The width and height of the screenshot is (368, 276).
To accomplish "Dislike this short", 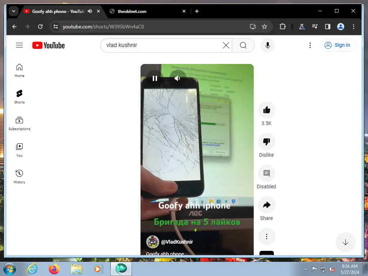I will tap(267, 142).
